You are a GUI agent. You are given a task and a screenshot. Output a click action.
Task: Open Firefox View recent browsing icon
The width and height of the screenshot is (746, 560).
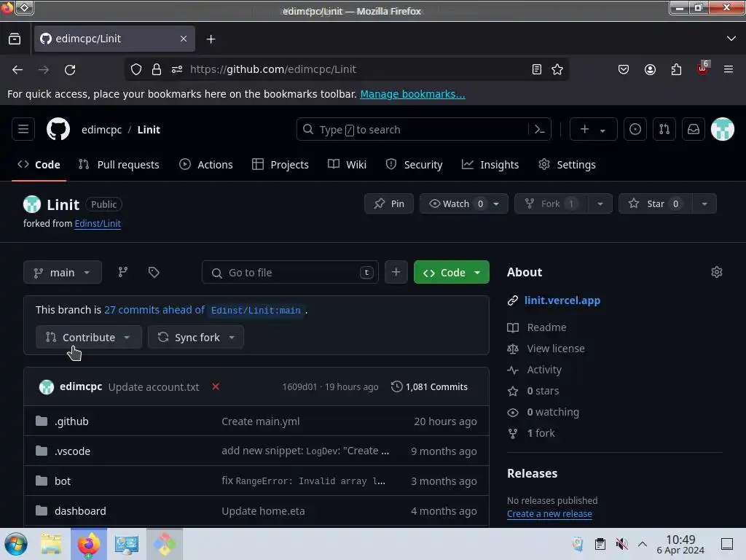pos(15,39)
